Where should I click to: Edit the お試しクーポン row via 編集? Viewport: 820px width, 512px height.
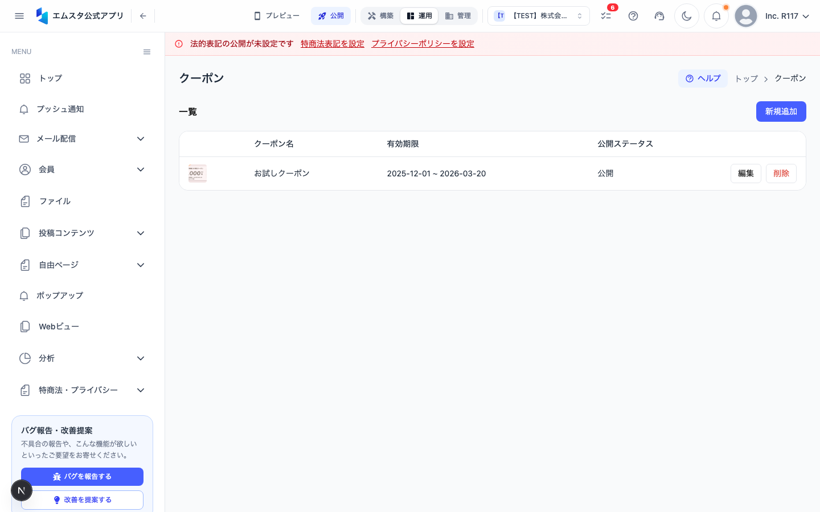[746, 174]
